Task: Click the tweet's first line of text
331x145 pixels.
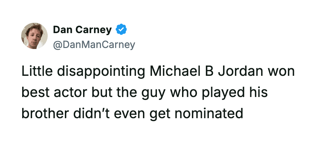Action: click(158, 72)
